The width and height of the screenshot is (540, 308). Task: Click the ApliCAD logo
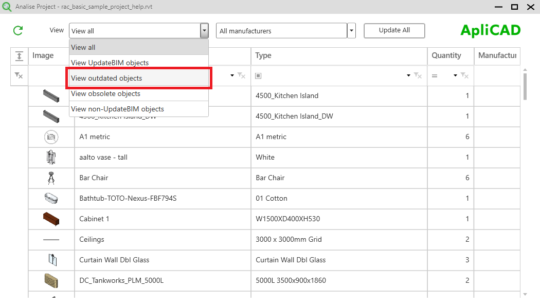tap(490, 30)
